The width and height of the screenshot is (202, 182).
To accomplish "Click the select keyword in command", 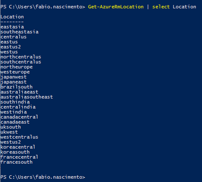I will 161,7.
